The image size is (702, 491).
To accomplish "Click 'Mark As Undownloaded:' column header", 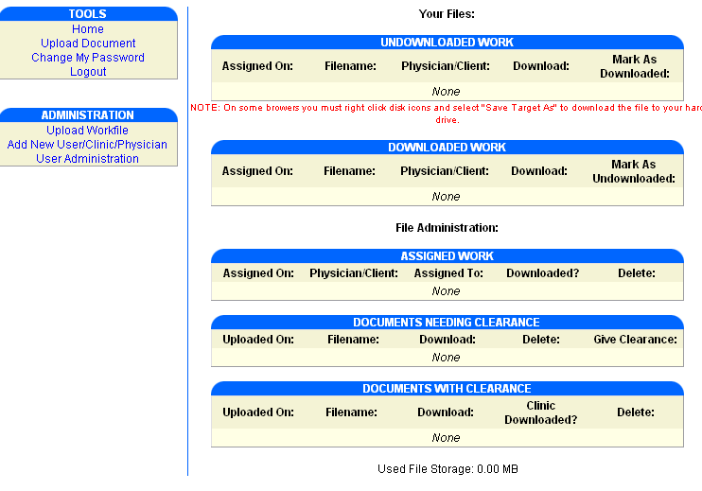I will point(634,171).
